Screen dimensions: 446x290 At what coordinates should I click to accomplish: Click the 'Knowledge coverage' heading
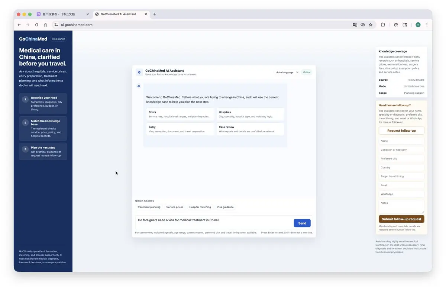[393, 51]
